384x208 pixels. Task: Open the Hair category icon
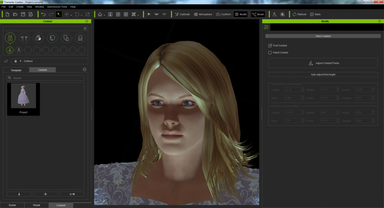(52, 38)
